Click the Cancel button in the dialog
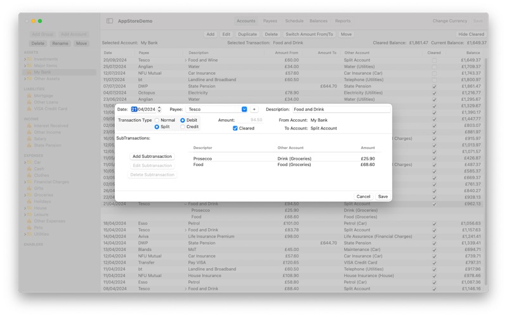 click(363, 197)
